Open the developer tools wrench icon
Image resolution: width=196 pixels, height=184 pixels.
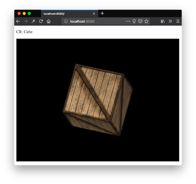(x=33, y=21)
